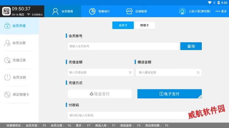This screenshot has height=128, width=229.
Task: Select 绑定物理卡 in the sidebar
Action: 19,94
